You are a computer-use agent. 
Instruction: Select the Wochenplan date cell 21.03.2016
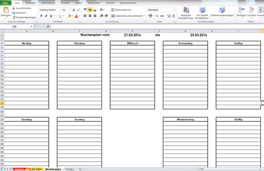[x=132, y=35]
